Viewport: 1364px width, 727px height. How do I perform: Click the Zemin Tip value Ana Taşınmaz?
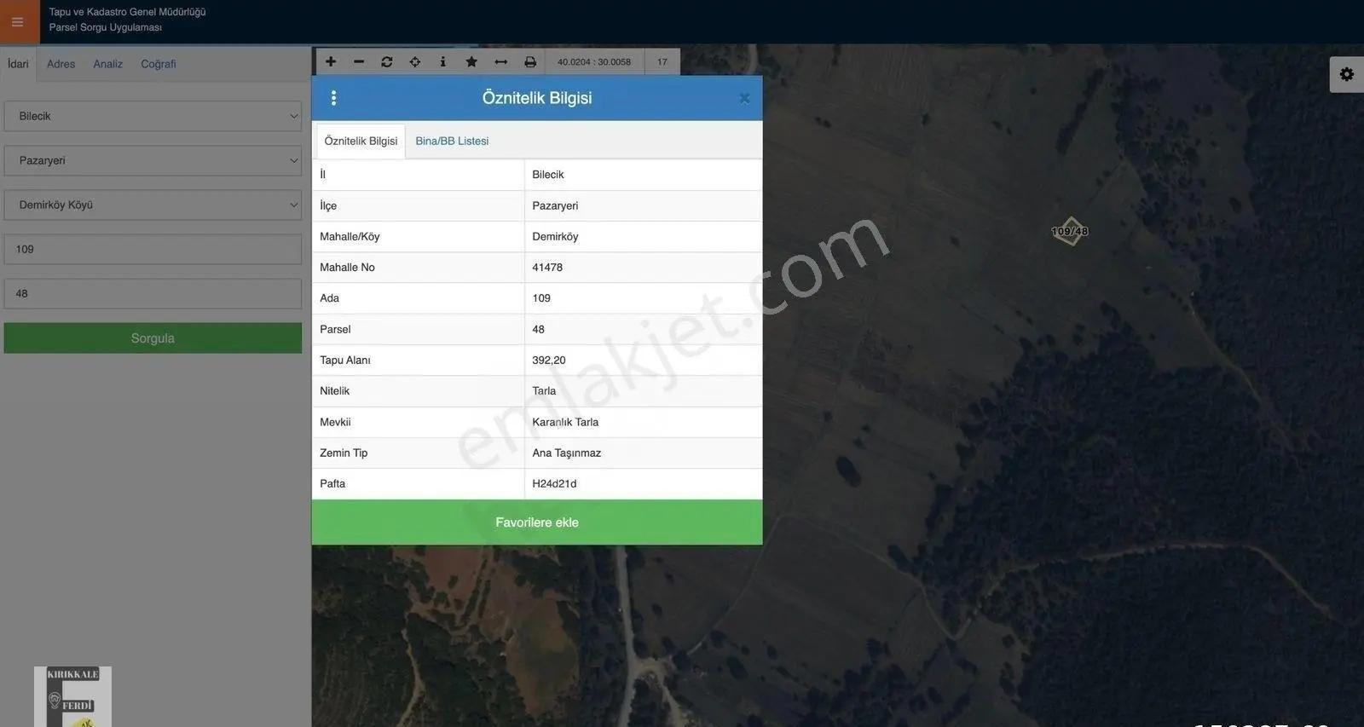tap(567, 453)
